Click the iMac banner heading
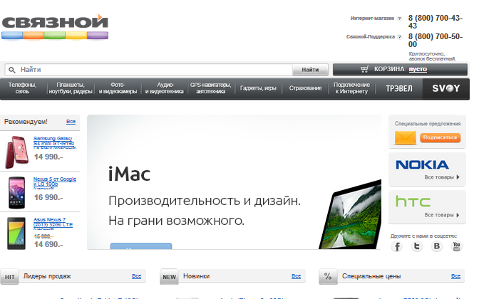The image size is (479, 299). [x=129, y=174]
